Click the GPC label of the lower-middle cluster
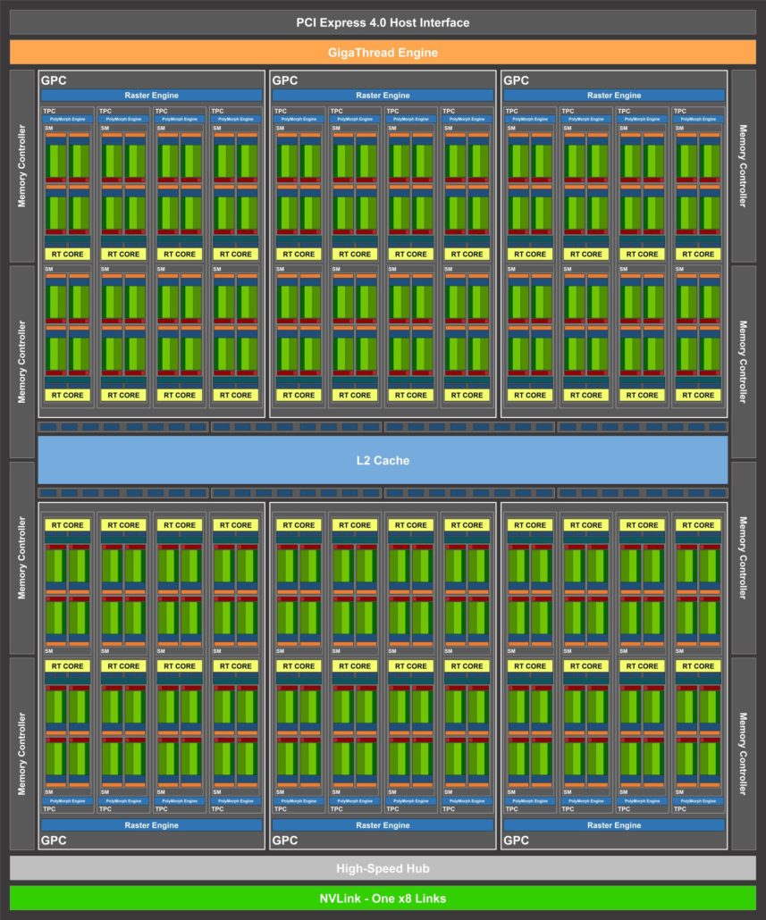766x920 pixels. (x=285, y=841)
